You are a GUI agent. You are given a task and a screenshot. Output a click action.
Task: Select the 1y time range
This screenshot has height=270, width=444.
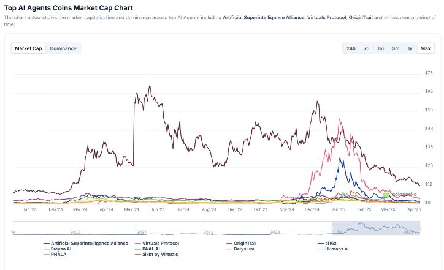click(x=410, y=48)
